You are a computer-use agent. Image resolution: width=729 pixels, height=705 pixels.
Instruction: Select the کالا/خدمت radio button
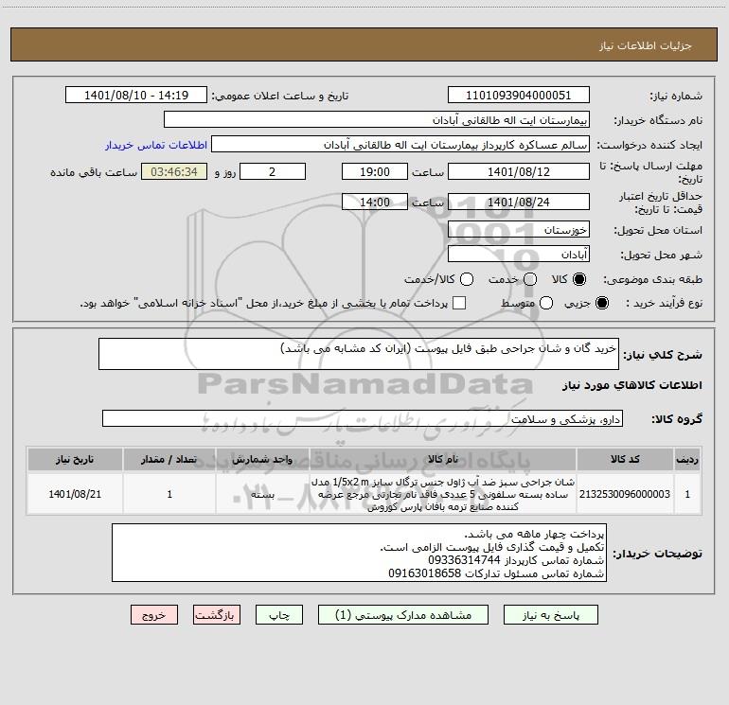[x=467, y=279]
